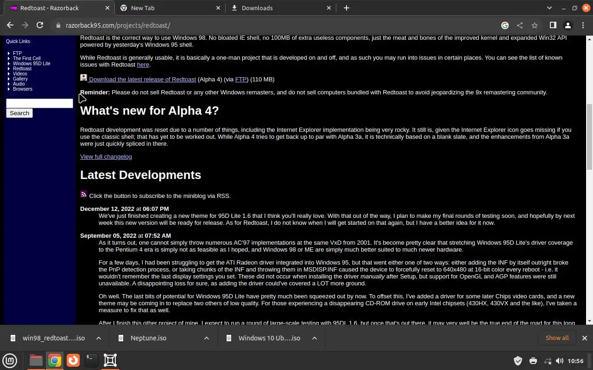
Task: Switch to the New Tab tab
Action: click(170, 8)
